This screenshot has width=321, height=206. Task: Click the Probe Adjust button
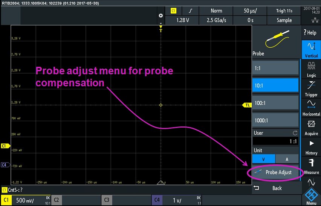[x=275, y=172]
